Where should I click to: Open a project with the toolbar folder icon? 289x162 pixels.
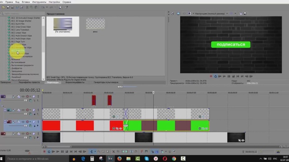(x=4, y=7)
